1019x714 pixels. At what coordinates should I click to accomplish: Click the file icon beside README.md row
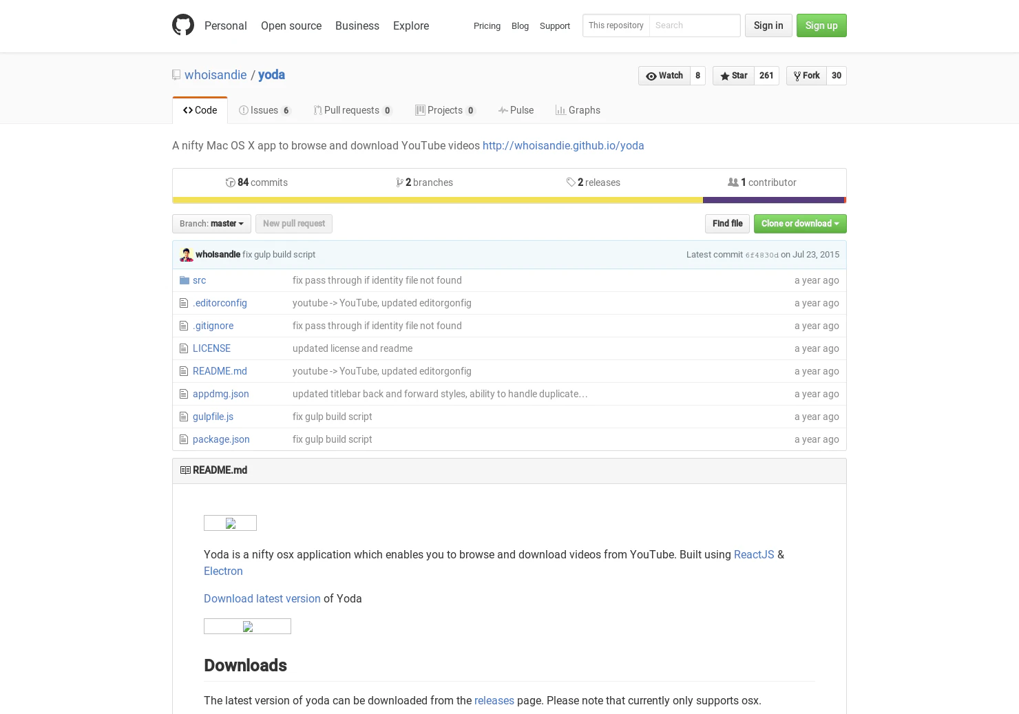click(x=184, y=371)
